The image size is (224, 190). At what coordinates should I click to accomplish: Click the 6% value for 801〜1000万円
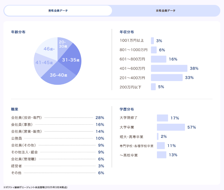162,50
